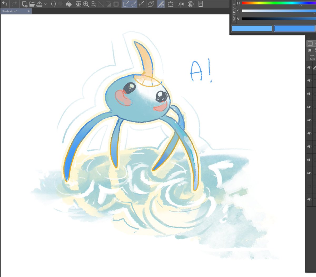Click the smartphone companion mode icon
Viewport: 316px width, 277px height.
click(x=200, y=4)
